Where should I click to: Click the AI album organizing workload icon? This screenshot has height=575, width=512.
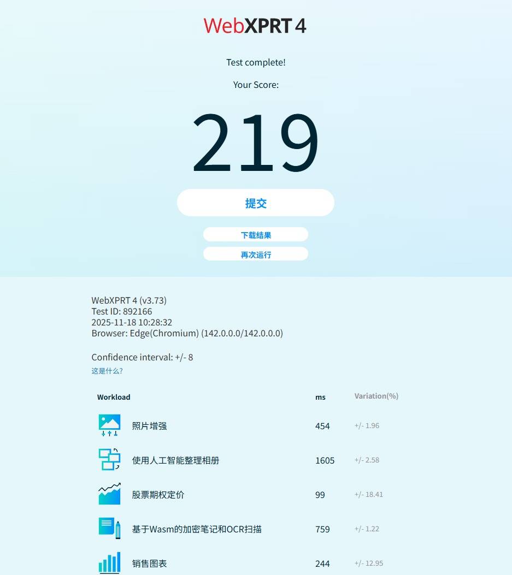click(109, 460)
